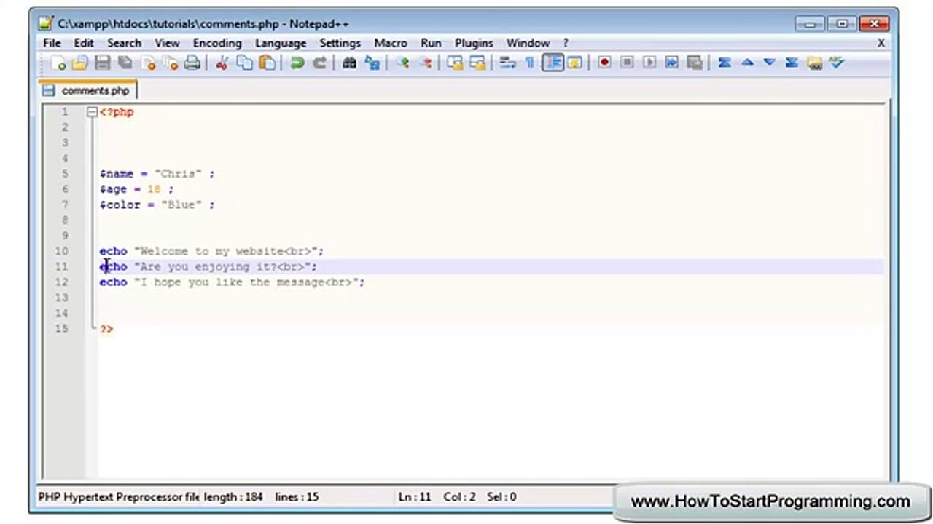Click the $color = "Blue" code line
This screenshot has width=933, height=524.
coord(157,205)
